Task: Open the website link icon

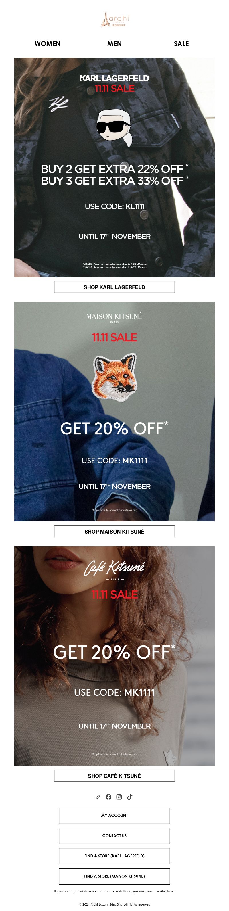Action: pyautogui.click(x=98, y=797)
